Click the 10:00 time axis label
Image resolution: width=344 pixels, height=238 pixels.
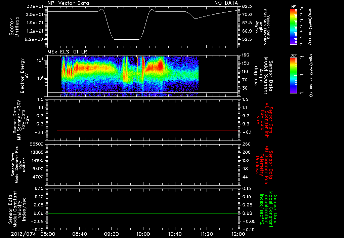143,234
